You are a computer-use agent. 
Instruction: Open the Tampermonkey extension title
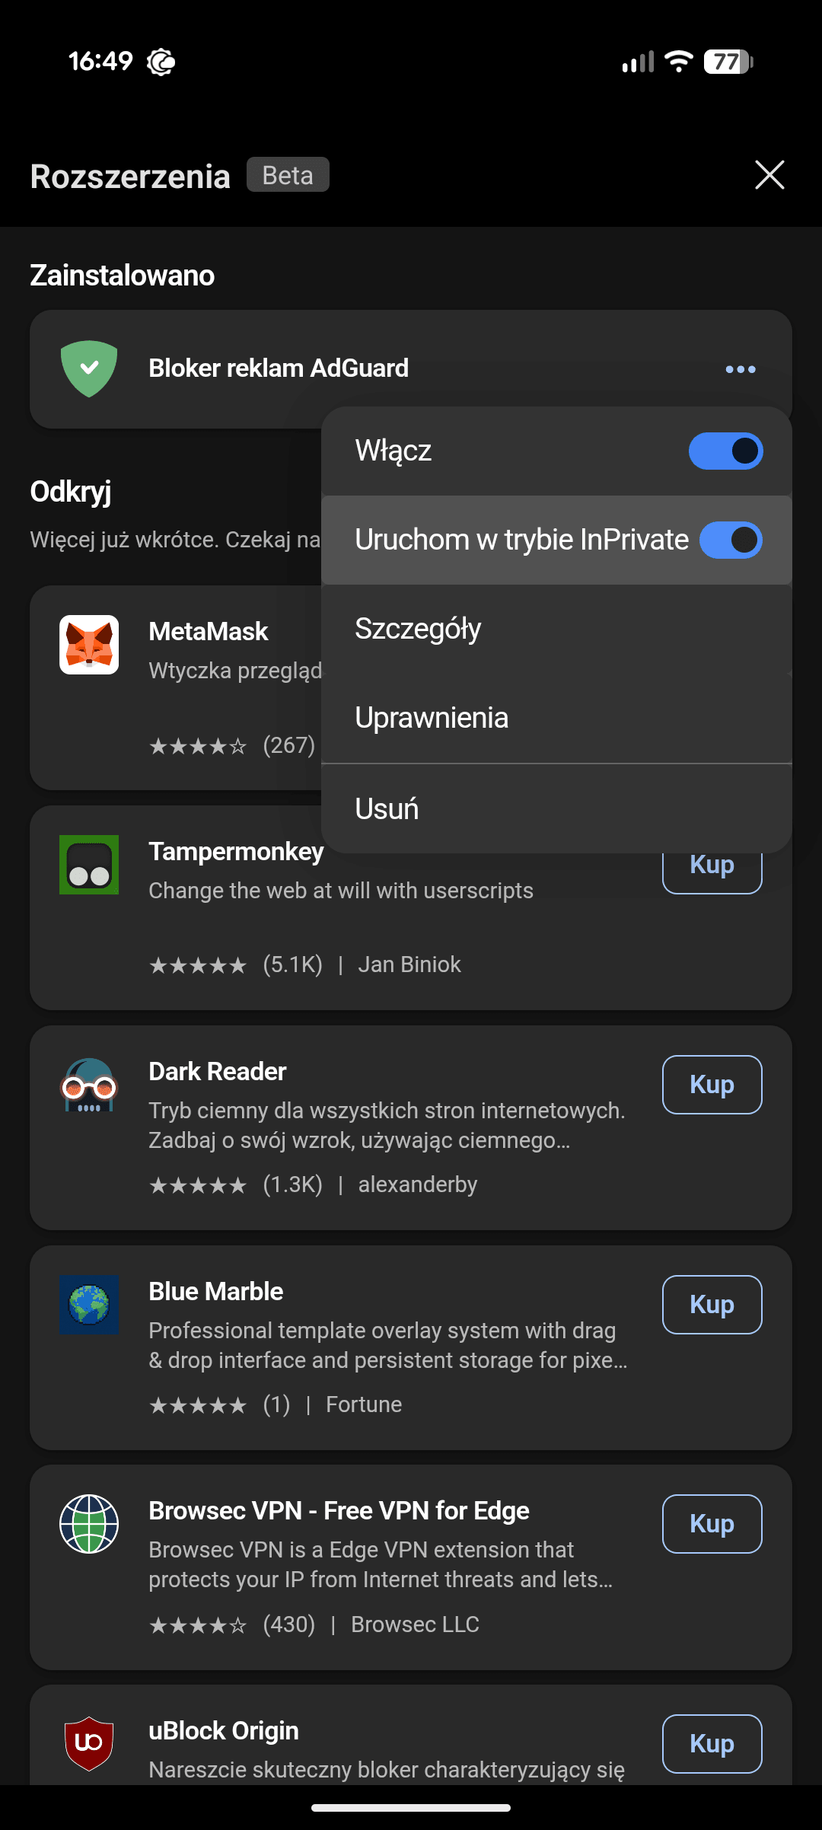click(x=236, y=852)
